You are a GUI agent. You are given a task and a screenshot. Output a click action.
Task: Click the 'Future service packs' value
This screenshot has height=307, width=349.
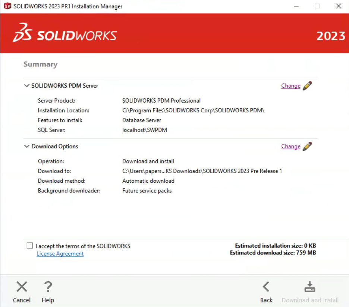pos(147,191)
